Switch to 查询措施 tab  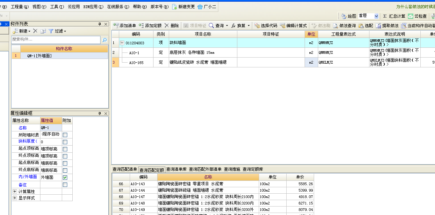pyautogui.click(x=232, y=169)
